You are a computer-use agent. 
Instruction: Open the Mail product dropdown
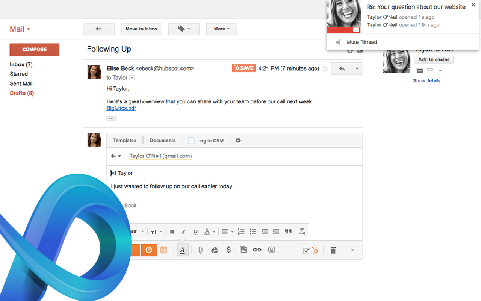pos(20,29)
